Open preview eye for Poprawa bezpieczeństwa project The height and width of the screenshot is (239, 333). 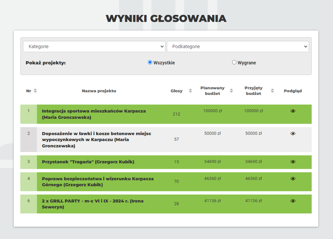click(x=293, y=179)
